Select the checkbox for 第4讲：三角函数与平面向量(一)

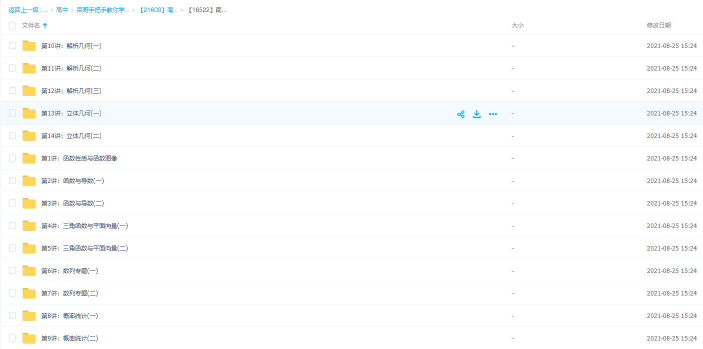pos(13,225)
